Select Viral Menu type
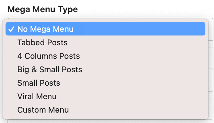This screenshot has width=214, height=123. (x=37, y=96)
